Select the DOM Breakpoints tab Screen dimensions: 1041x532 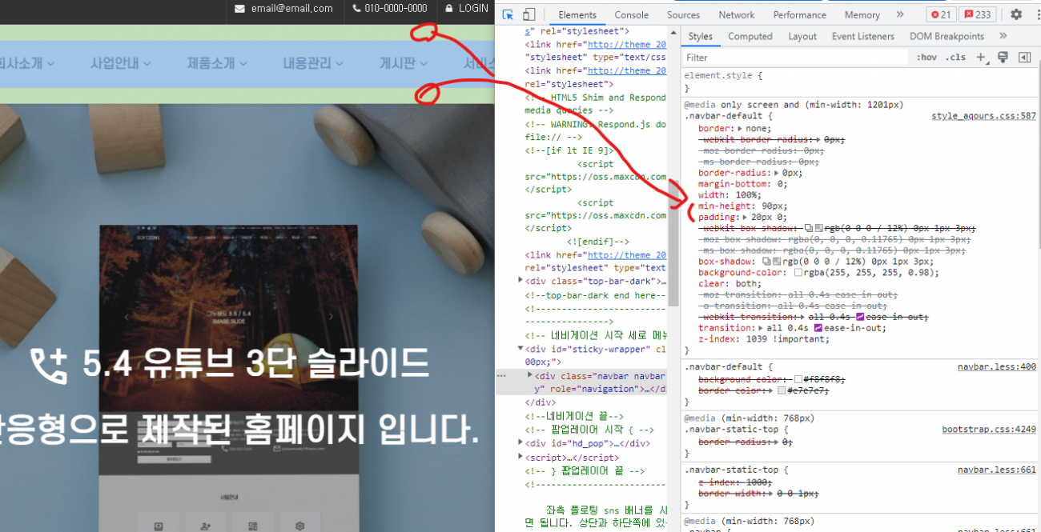click(947, 36)
